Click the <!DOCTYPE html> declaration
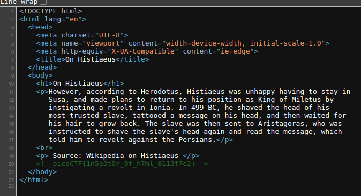Viewport: 361px width, 196px height. pyautogui.click(x=51, y=11)
